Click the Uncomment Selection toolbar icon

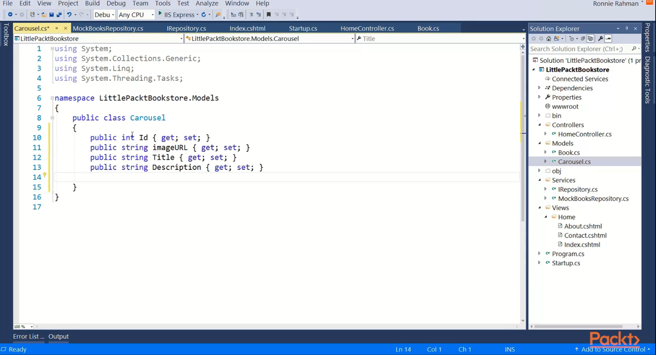click(x=259, y=14)
